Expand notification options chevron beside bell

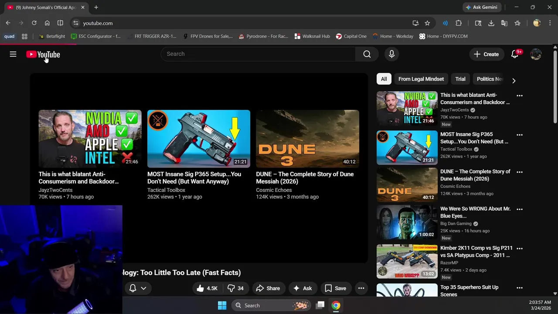[x=143, y=288]
